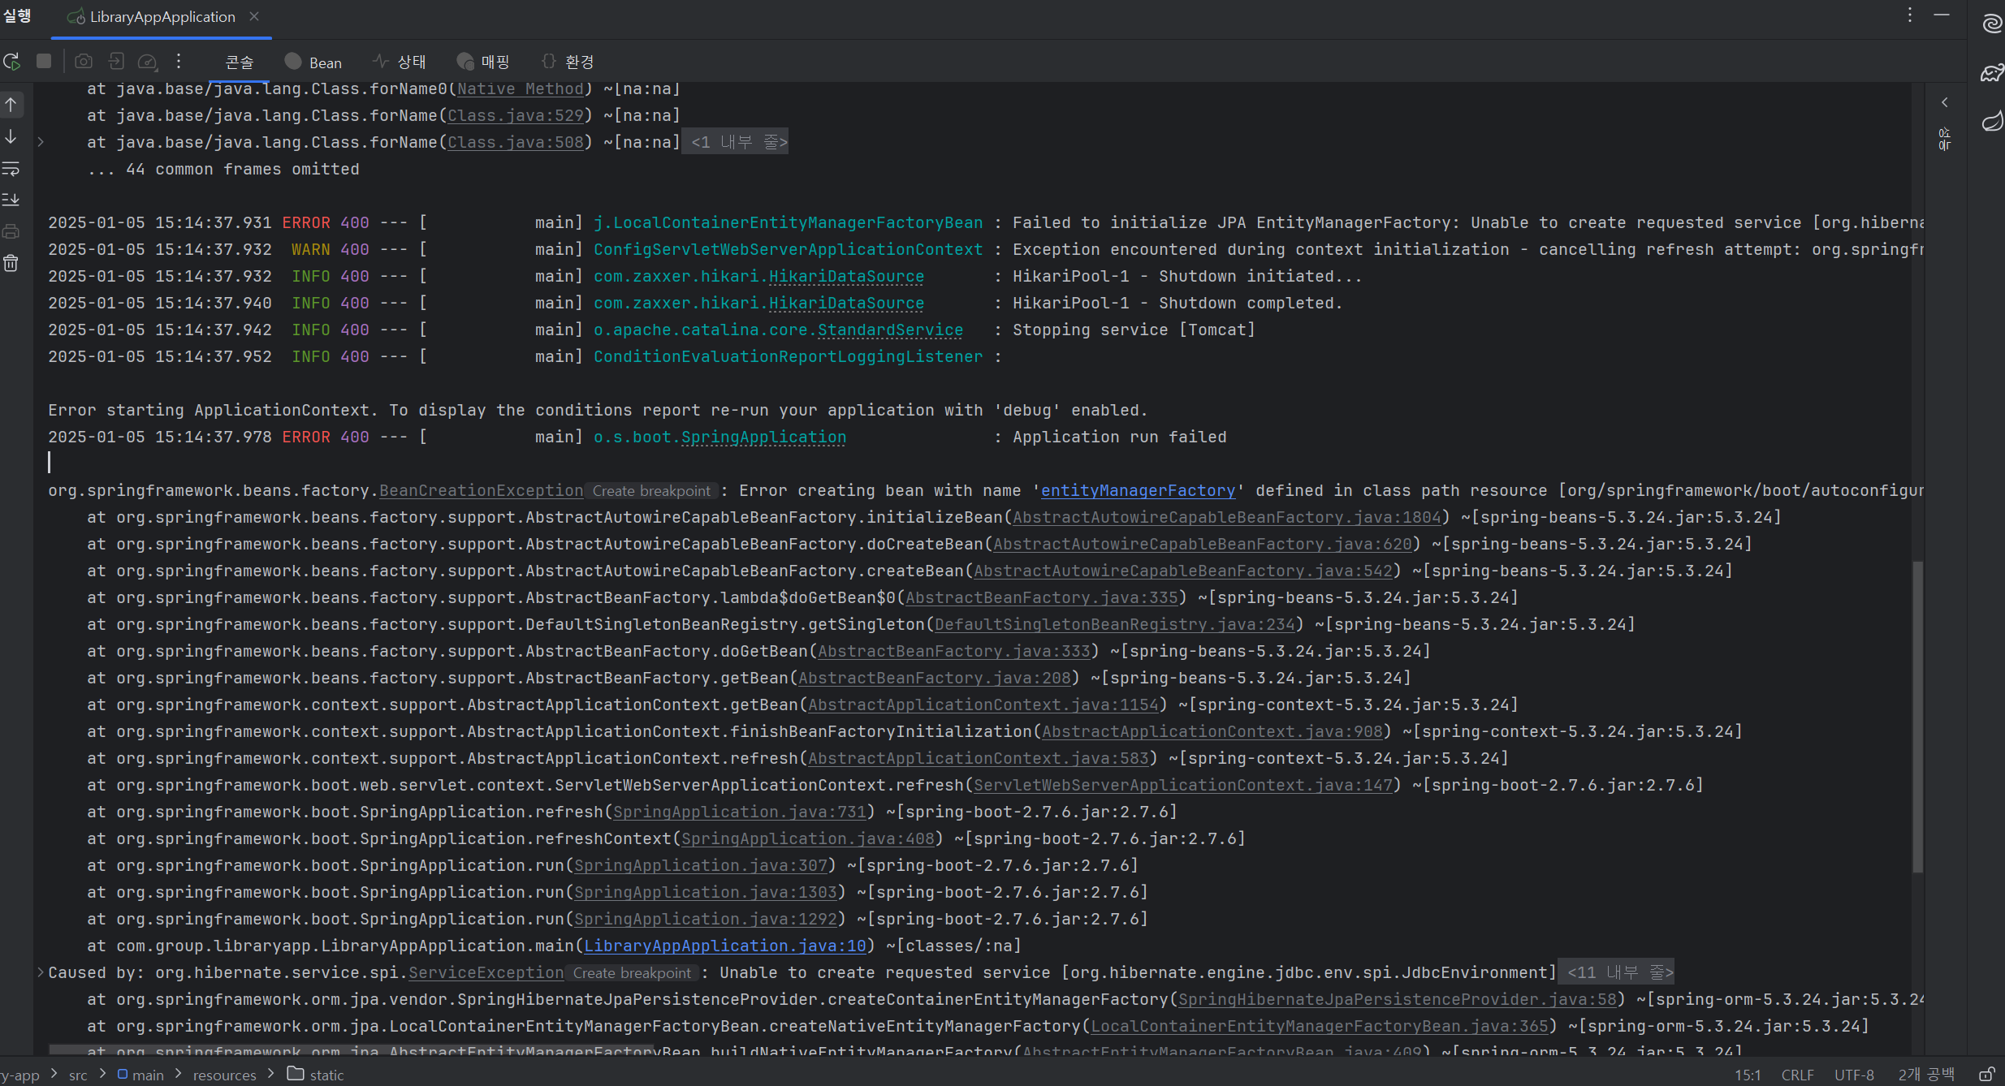This screenshot has height=1086, width=2005.
Task: Stop the running application
Action: [44, 62]
